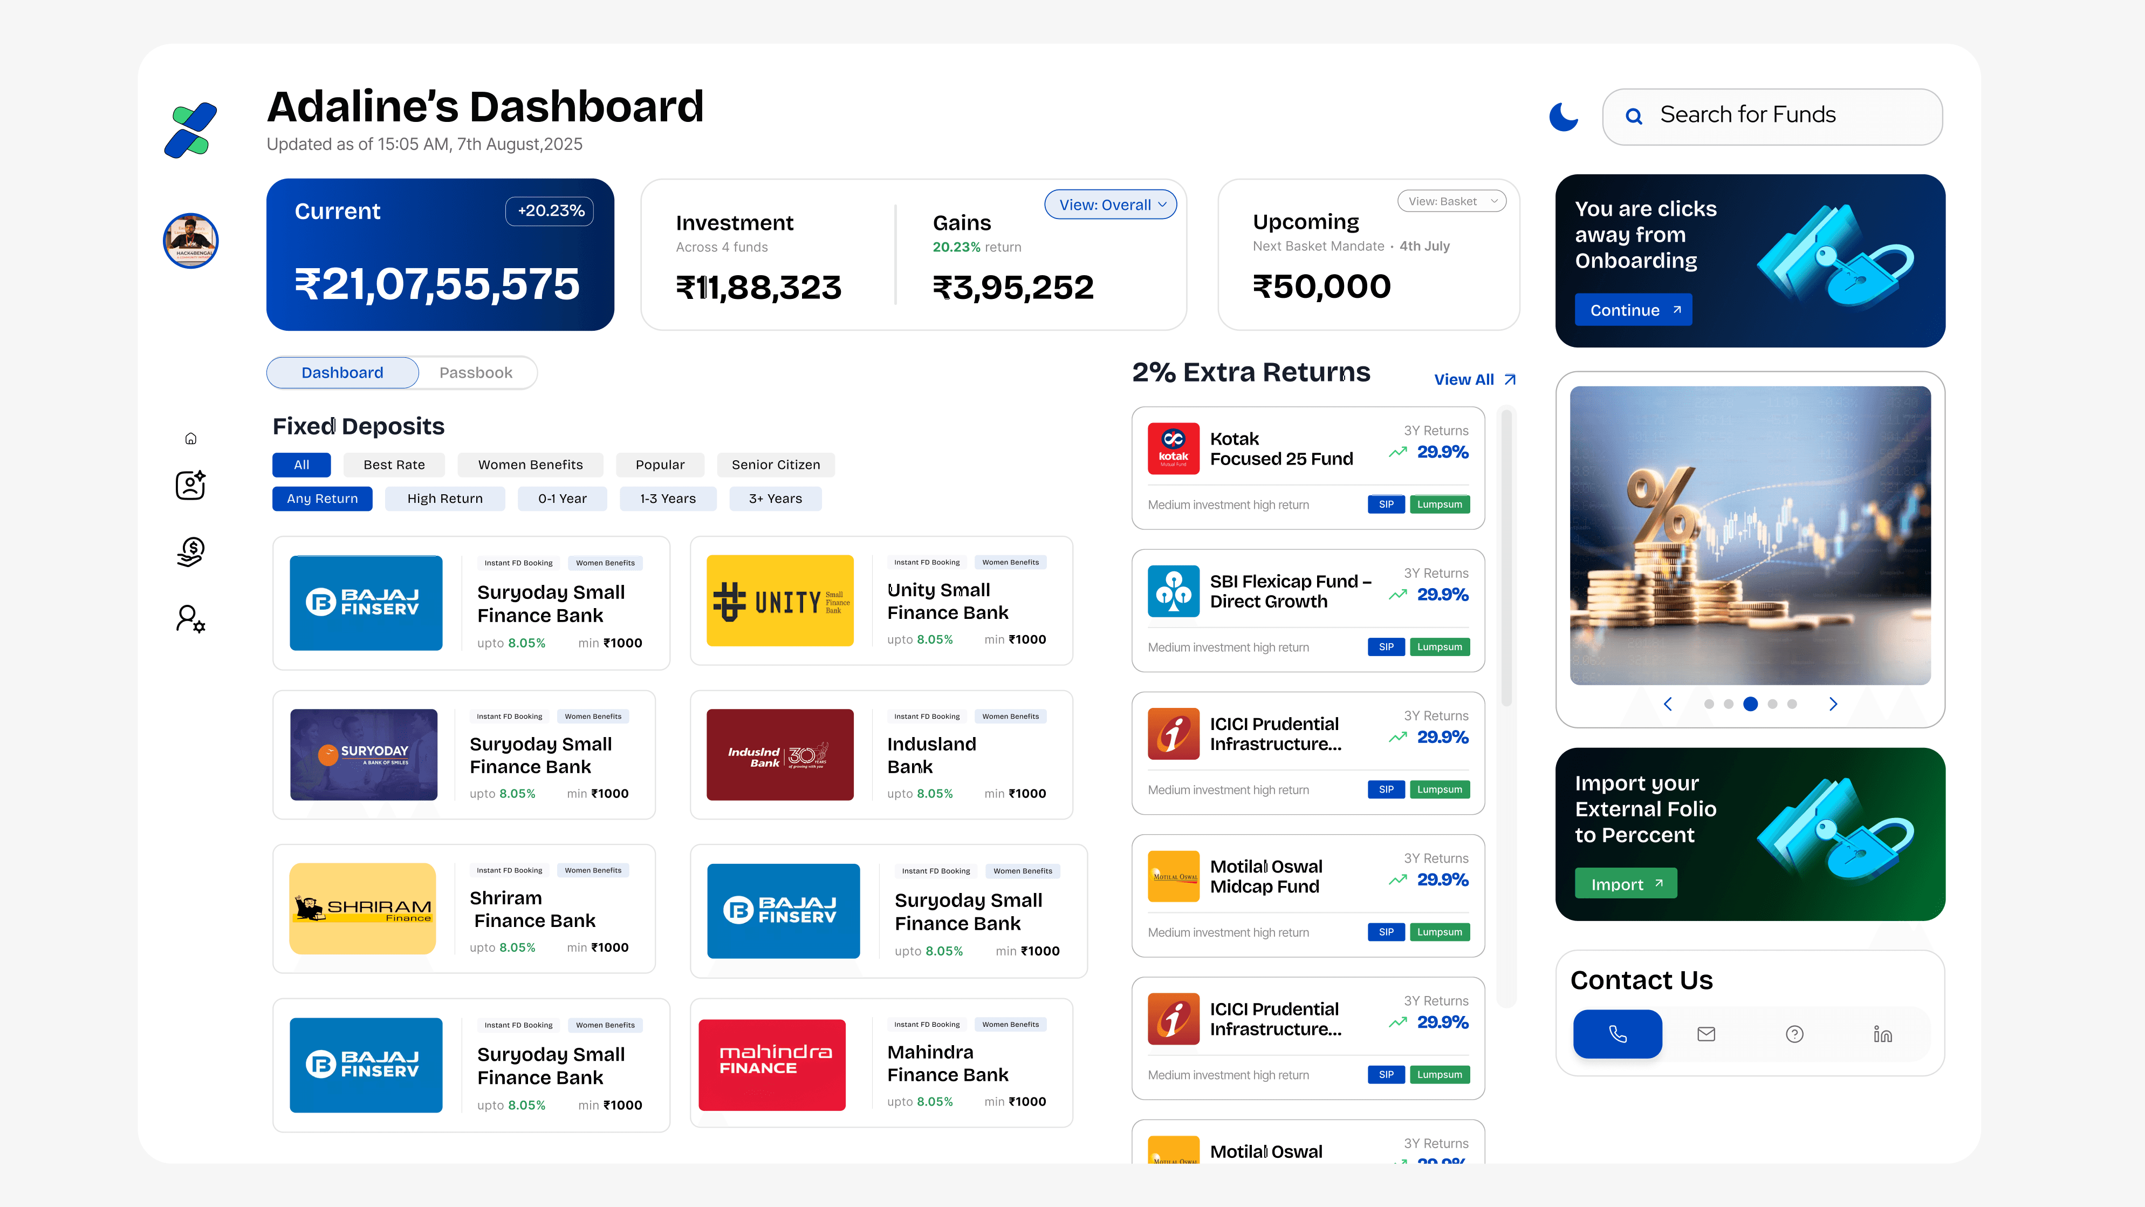Click the LinkedIn icon under Contact Us
The height and width of the screenshot is (1207, 2145).
(x=1883, y=1034)
